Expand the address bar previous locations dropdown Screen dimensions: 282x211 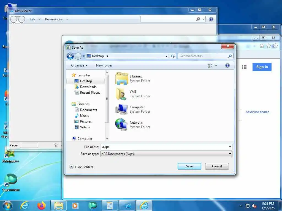click(166, 56)
